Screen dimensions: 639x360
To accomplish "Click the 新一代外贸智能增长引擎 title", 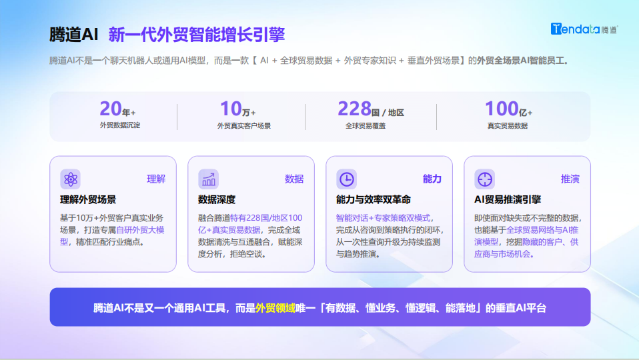I will pos(196,35).
